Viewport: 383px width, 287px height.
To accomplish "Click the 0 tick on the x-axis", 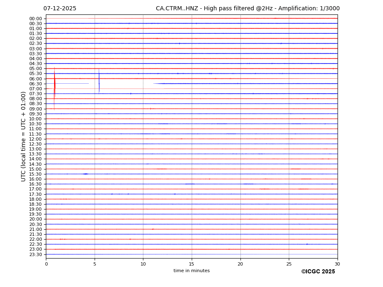I will click(x=46, y=264).
